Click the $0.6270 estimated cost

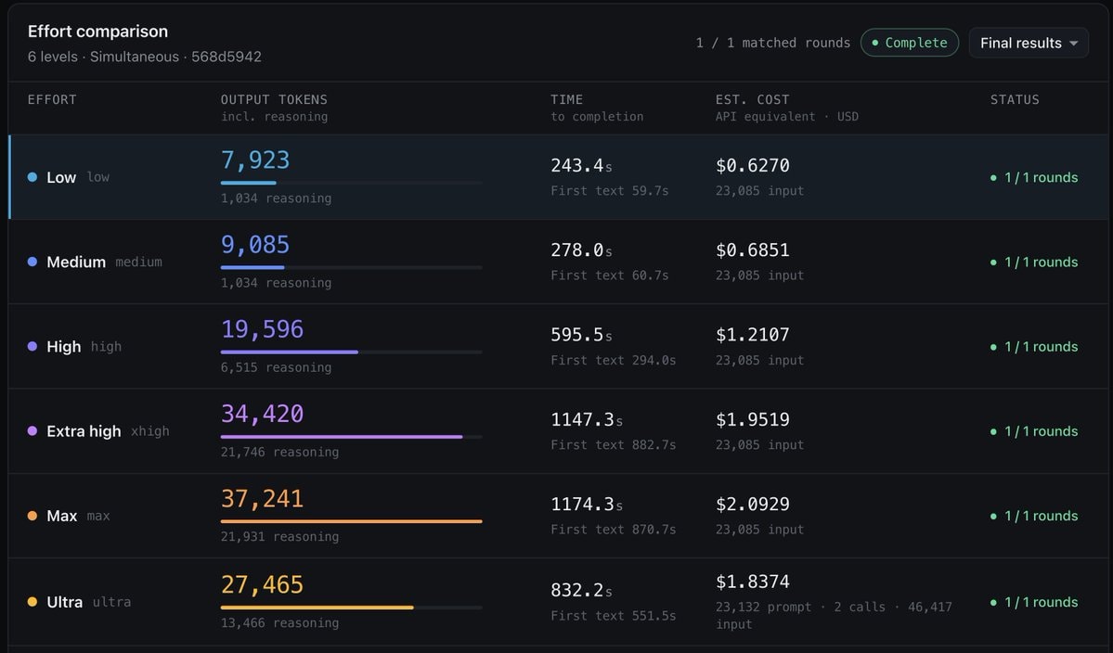pos(753,165)
